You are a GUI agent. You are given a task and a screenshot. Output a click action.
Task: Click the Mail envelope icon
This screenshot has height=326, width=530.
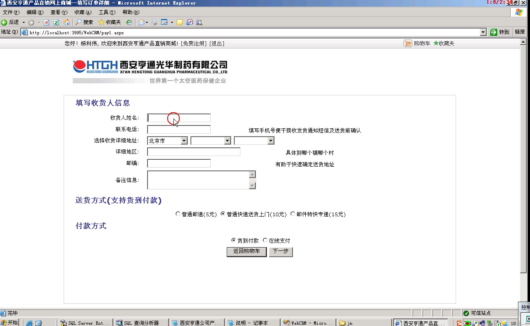[142, 22]
